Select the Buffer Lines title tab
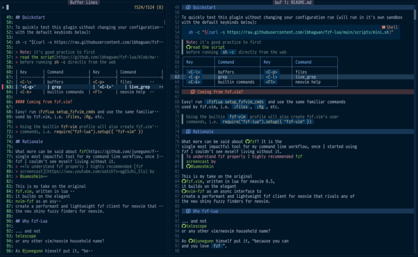 coord(84,3)
